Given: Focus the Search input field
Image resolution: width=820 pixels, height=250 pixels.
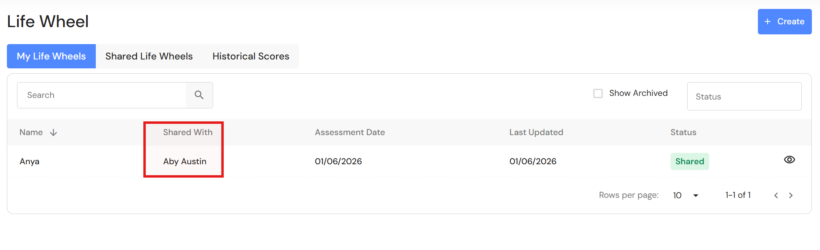Looking at the screenshot, I should (101, 95).
